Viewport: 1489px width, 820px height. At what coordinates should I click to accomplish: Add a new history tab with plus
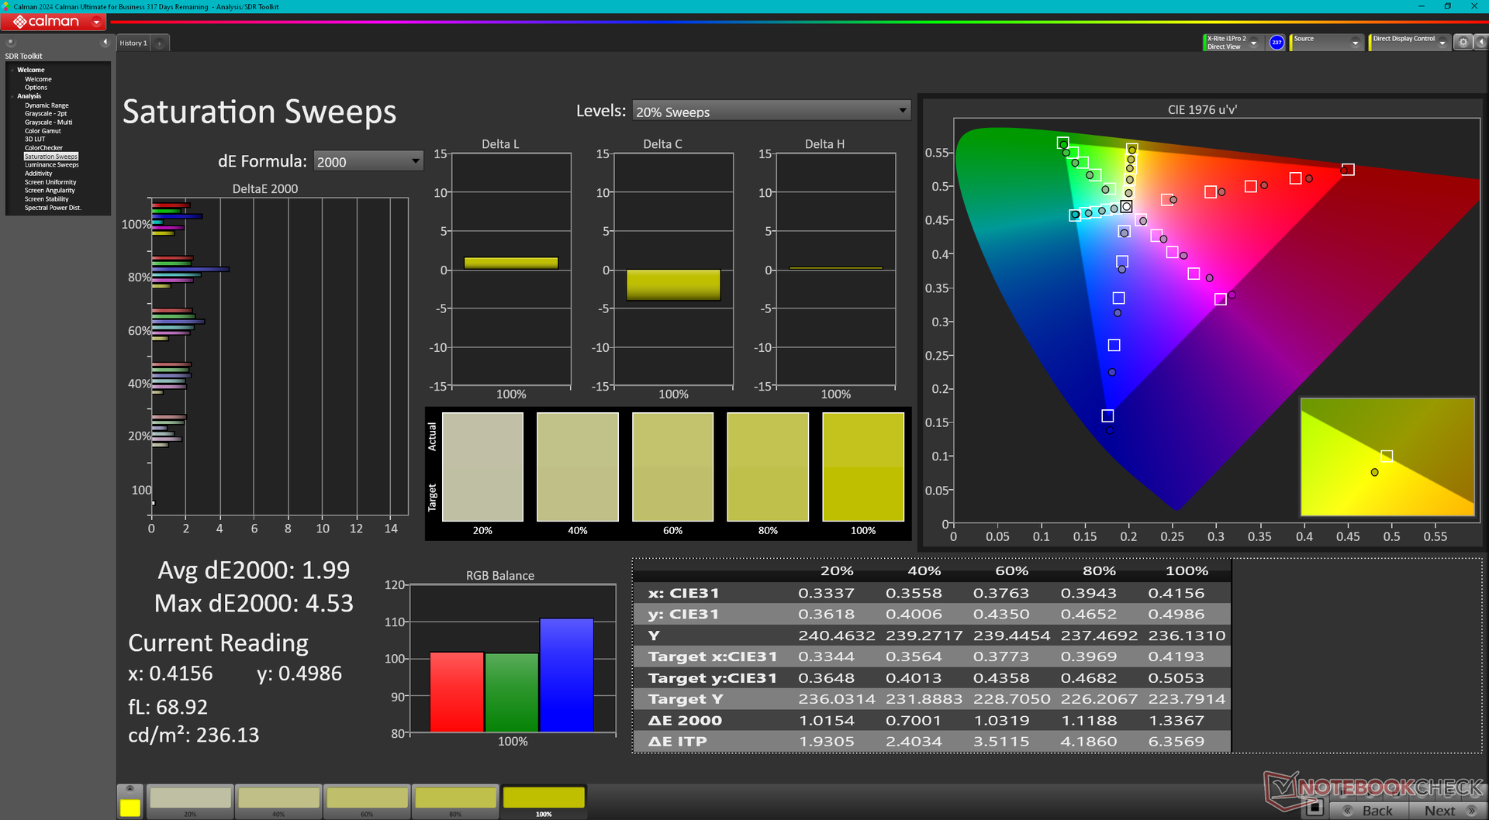159,43
